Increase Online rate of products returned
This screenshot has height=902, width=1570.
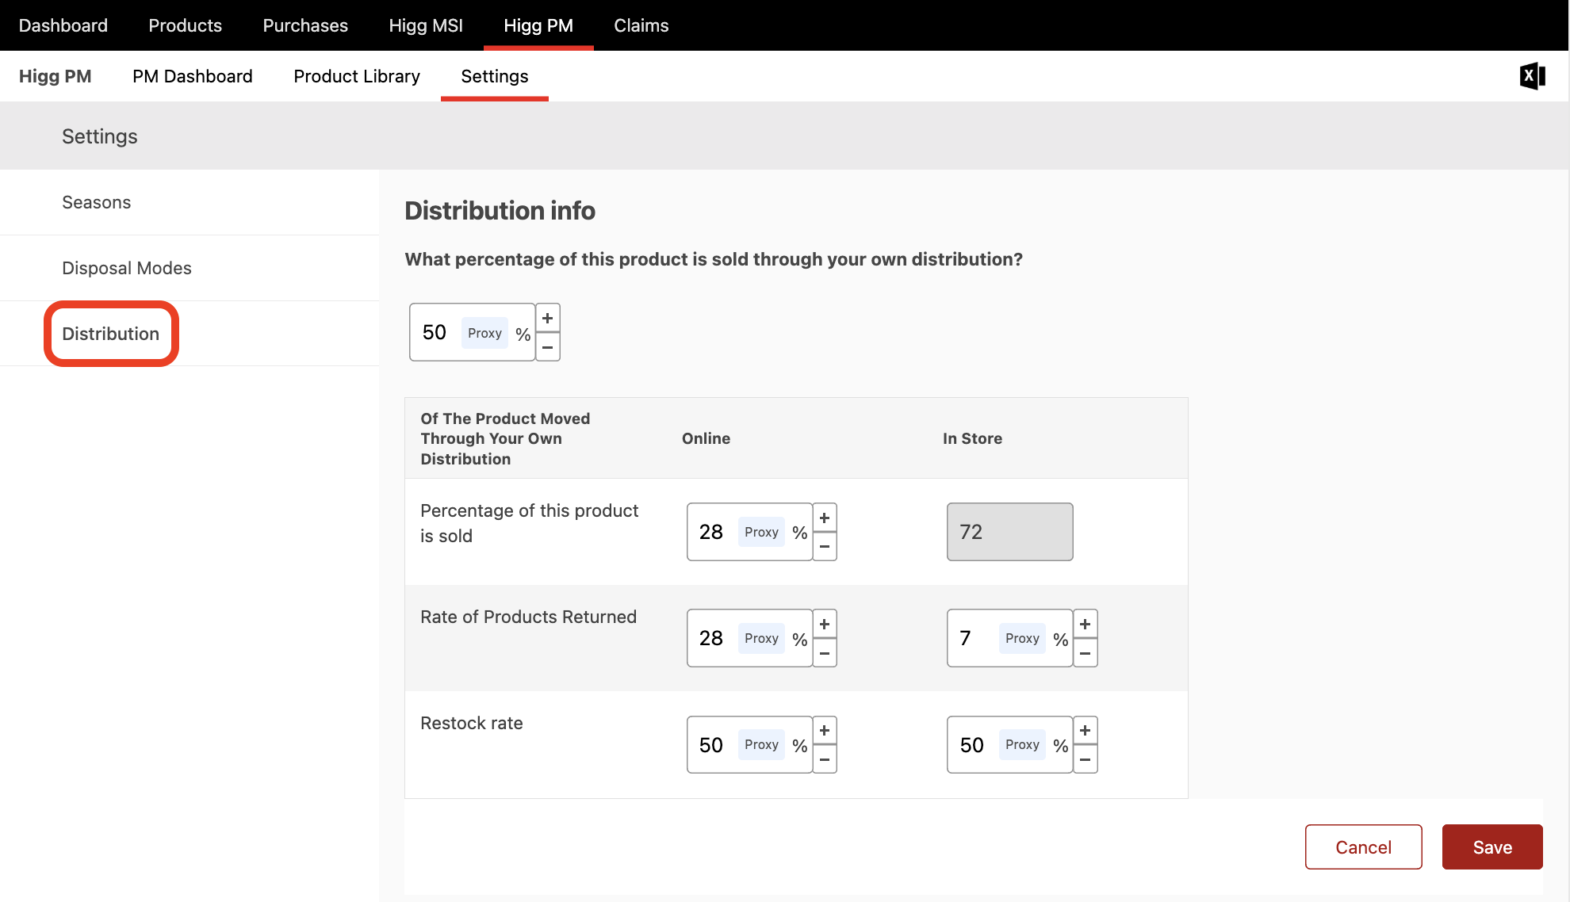tap(825, 624)
